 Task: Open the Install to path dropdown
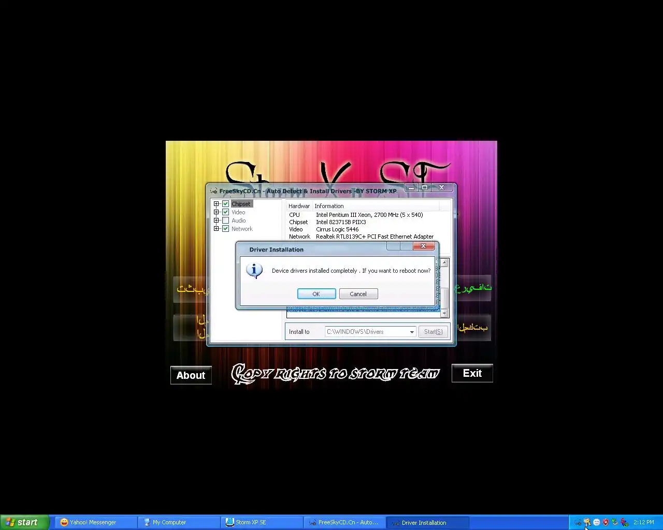(412, 332)
